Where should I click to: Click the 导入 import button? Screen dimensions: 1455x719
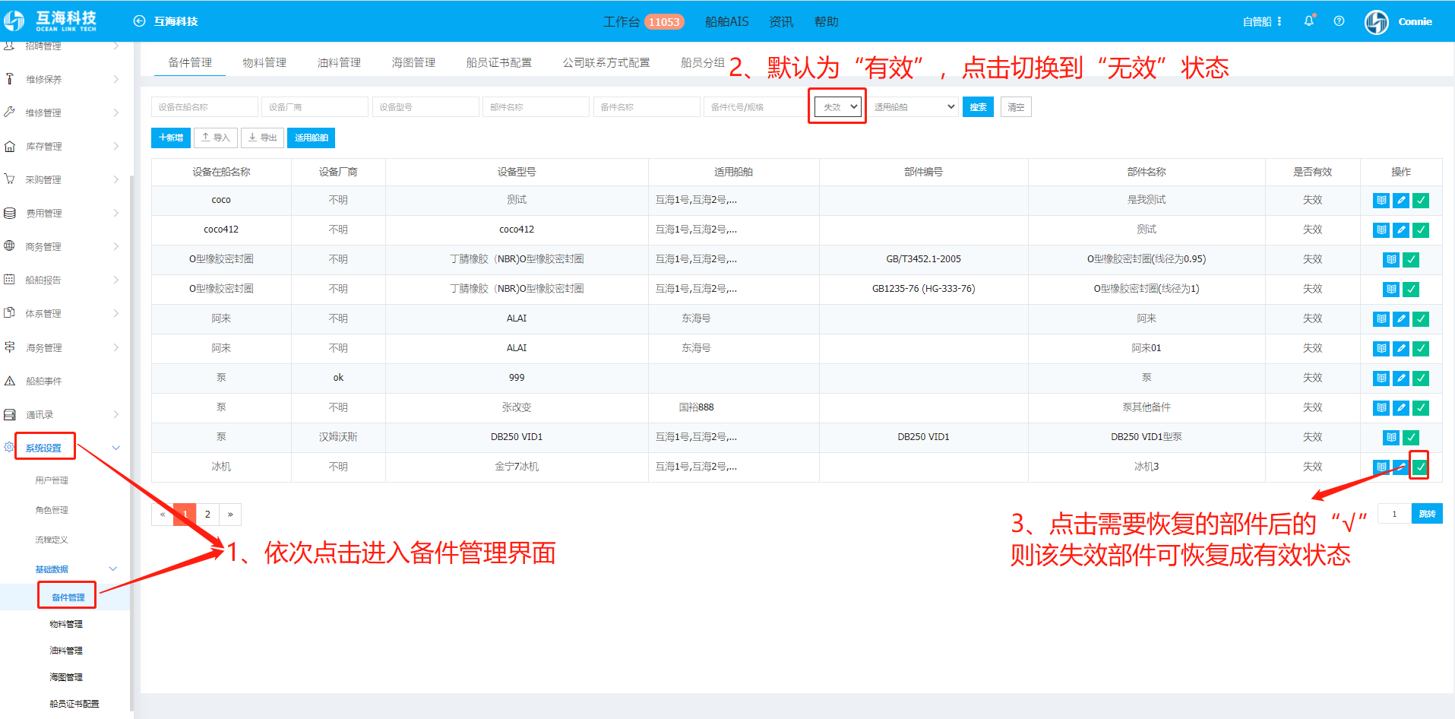tap(216, 138)
